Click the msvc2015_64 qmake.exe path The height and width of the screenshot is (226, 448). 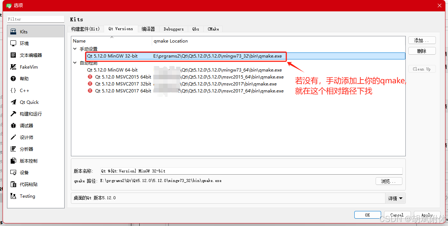coord(219,77)
